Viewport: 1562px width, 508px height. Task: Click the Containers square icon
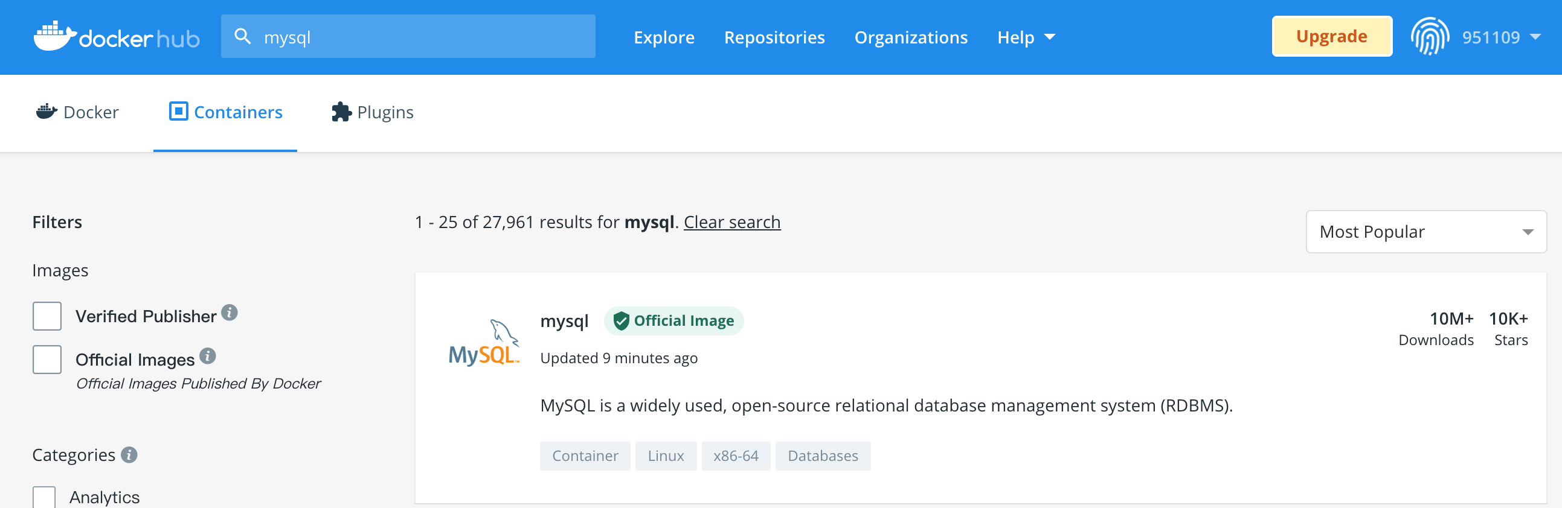point(178,112)
